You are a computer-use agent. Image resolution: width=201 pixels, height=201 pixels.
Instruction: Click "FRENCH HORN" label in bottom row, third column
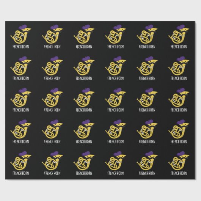point(84,173)
